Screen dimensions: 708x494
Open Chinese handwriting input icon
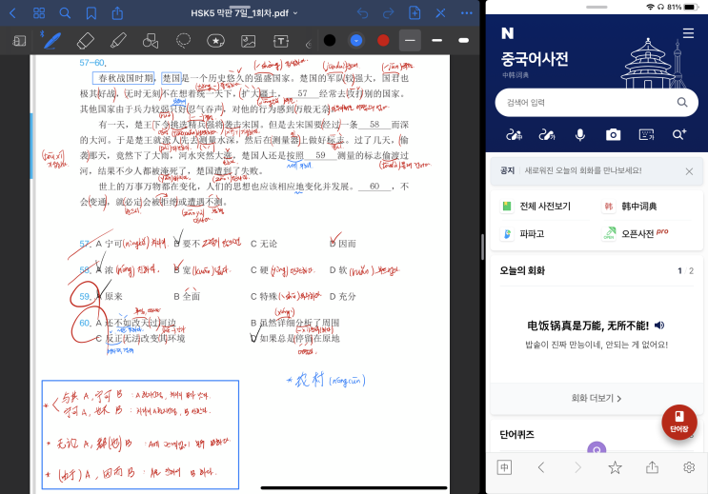(x=514, y=134)
